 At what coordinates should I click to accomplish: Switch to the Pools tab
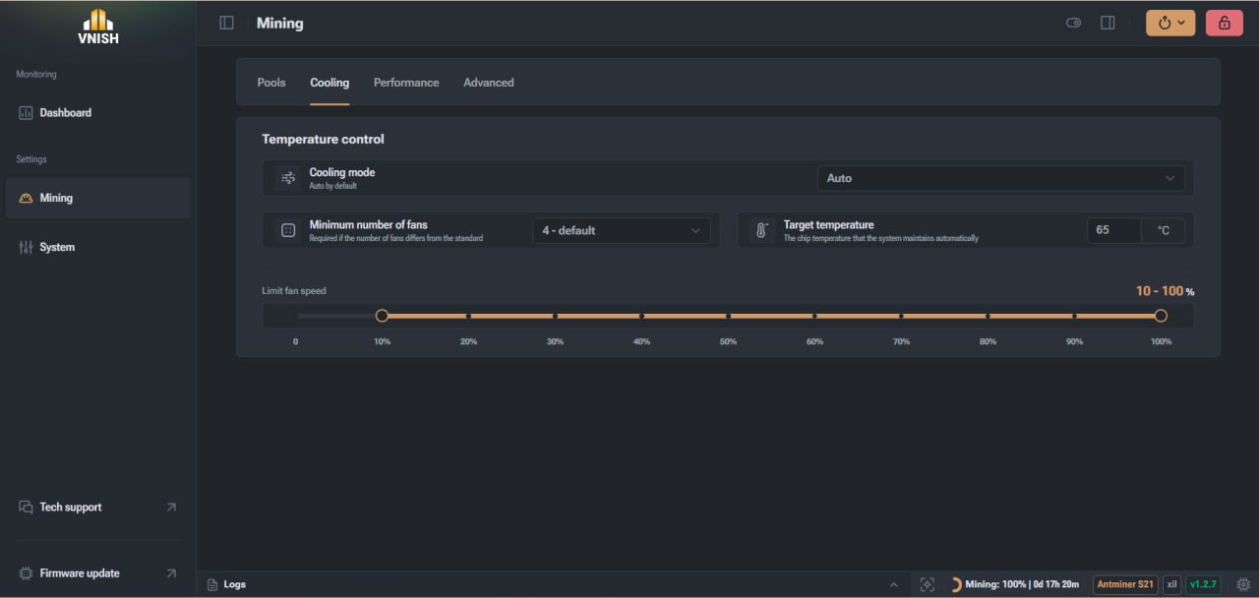[x=271, y=83]
